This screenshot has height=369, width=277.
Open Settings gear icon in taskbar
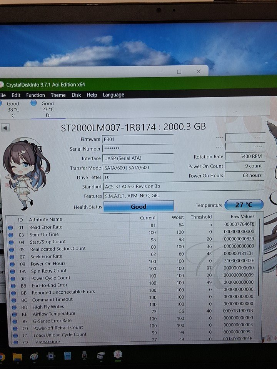pyautogui.click(x=51, y=356)
